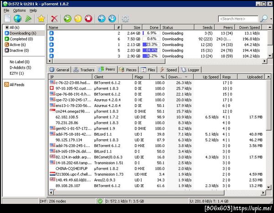This screenshot has width=274, height=213.
Task: Move torrent down the queue icon
Action: (112, 19)
